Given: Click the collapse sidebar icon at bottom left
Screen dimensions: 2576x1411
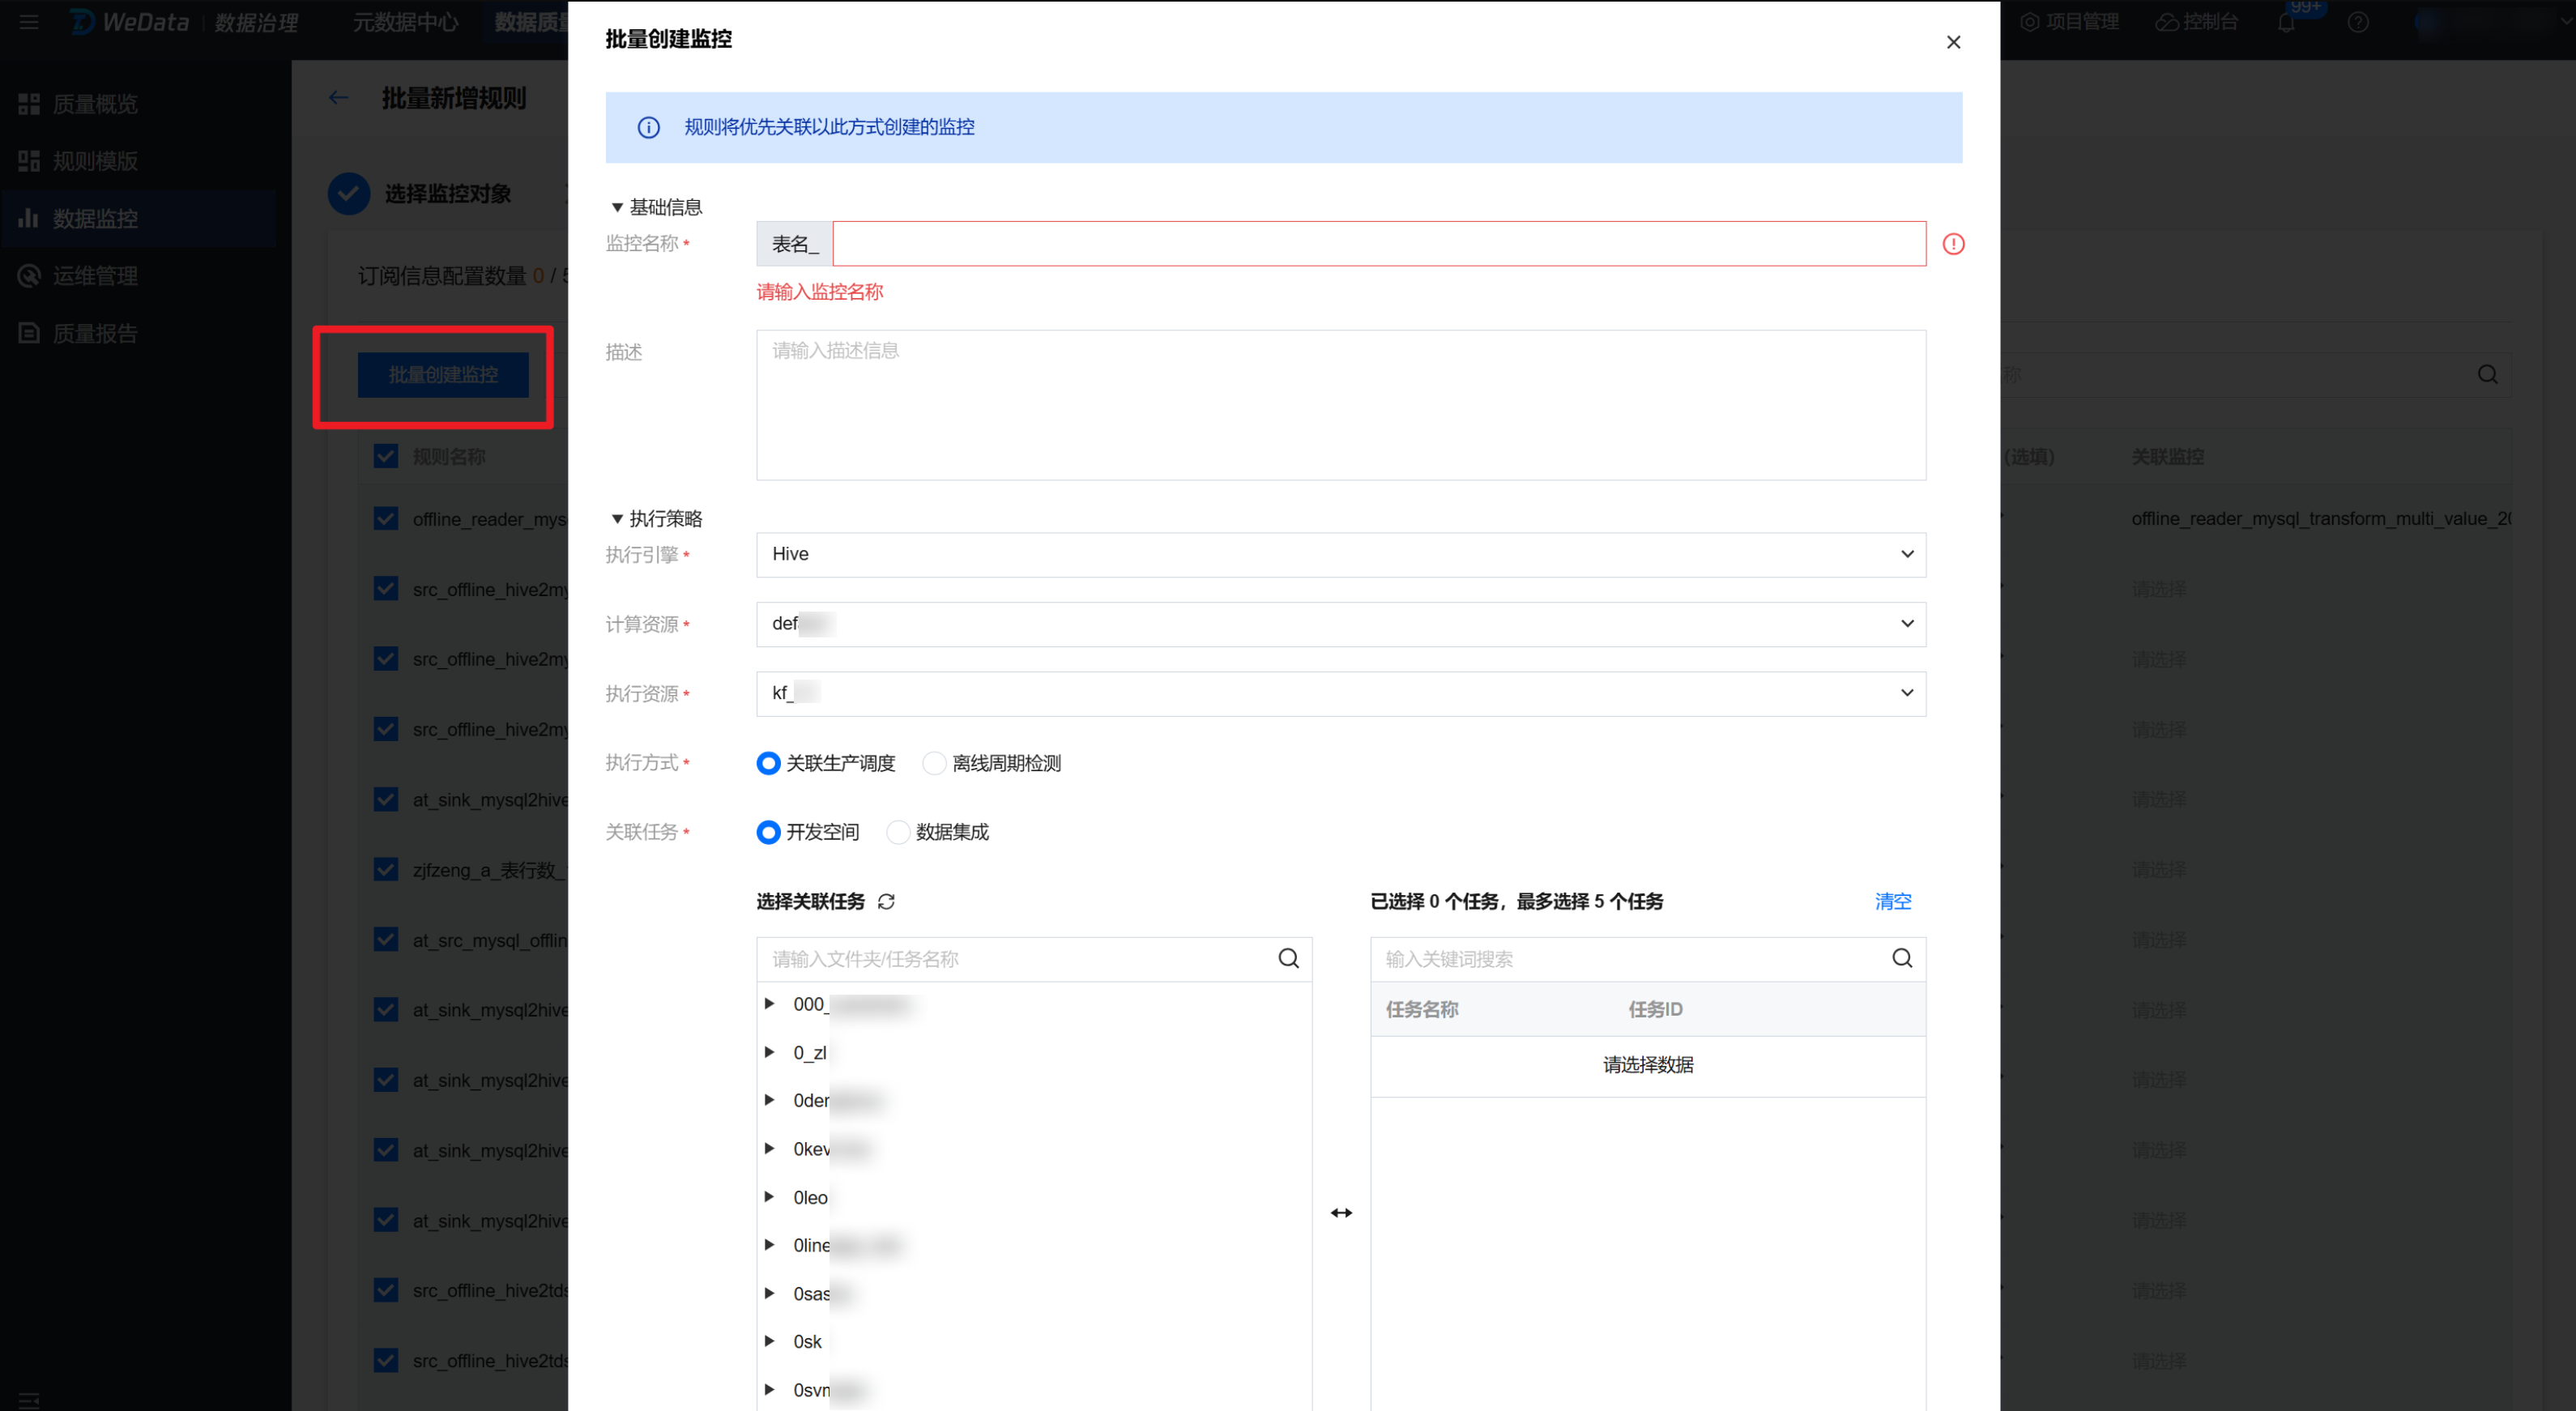Looking at the screenshot, I should [29, 1400].
